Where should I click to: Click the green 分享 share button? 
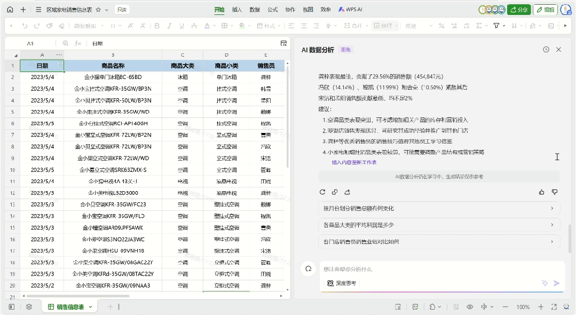click(519, 10)
